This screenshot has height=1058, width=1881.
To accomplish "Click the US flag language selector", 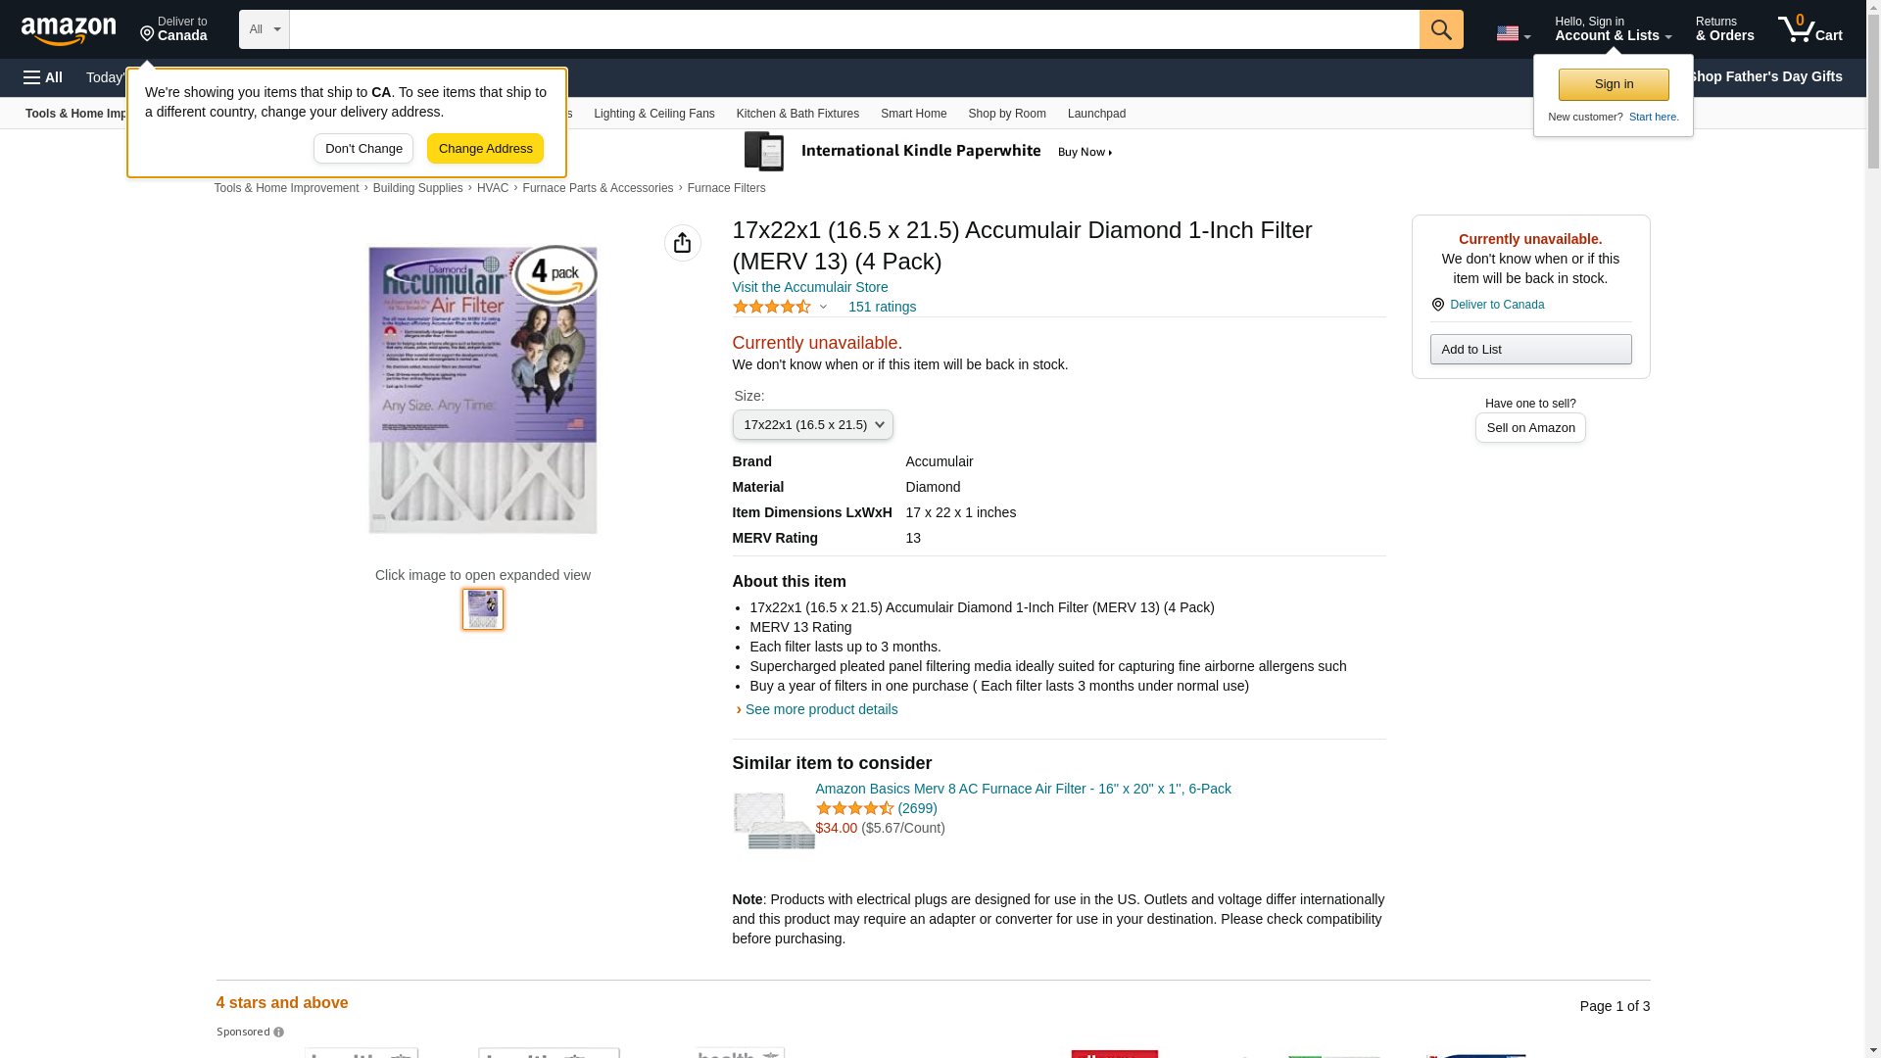I will 1512,33.
